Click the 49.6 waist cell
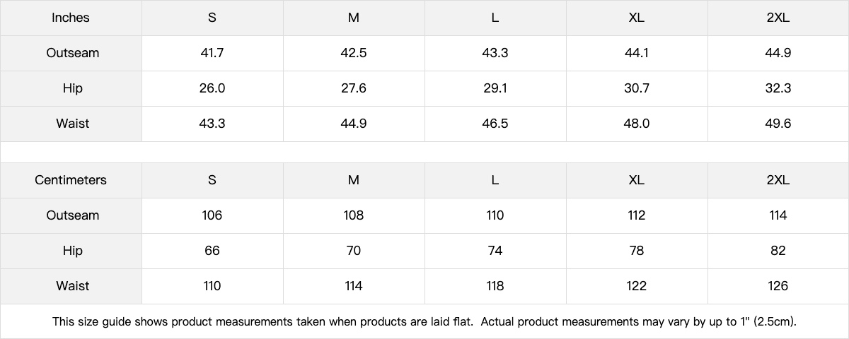The image size is (849, 339). [778, 124]
